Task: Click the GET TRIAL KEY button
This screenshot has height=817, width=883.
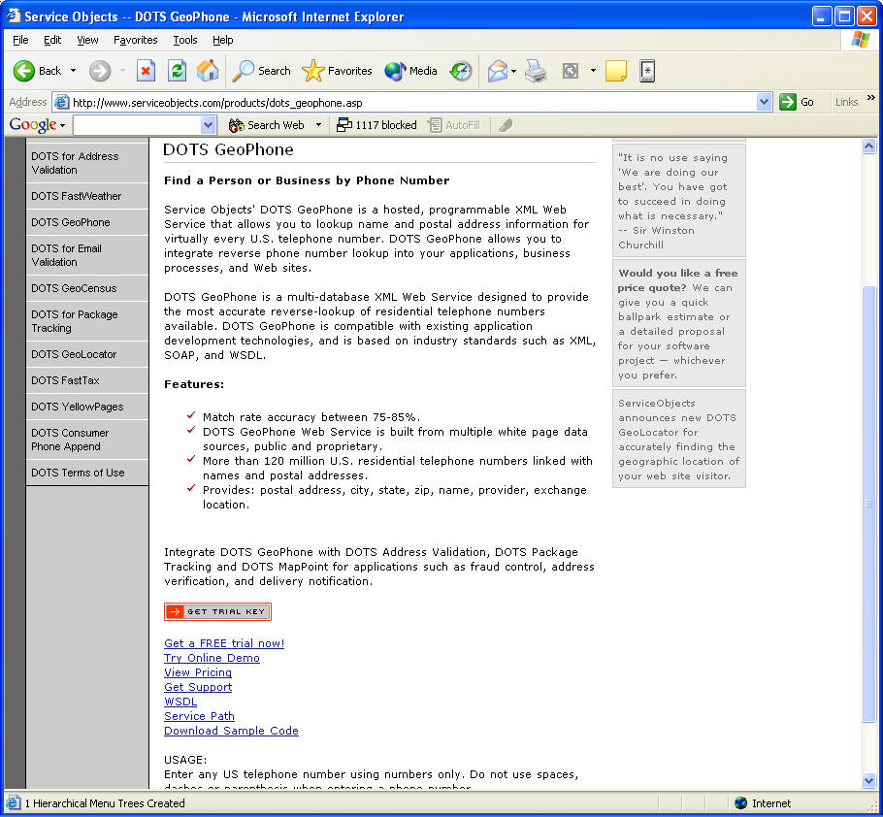Action: click(217, 611)
